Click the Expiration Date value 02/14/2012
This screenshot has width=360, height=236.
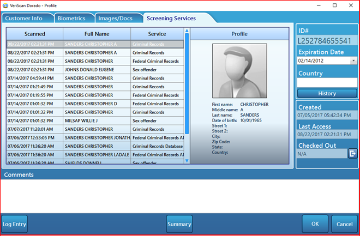pyautogui.click(x=310, y=61)
